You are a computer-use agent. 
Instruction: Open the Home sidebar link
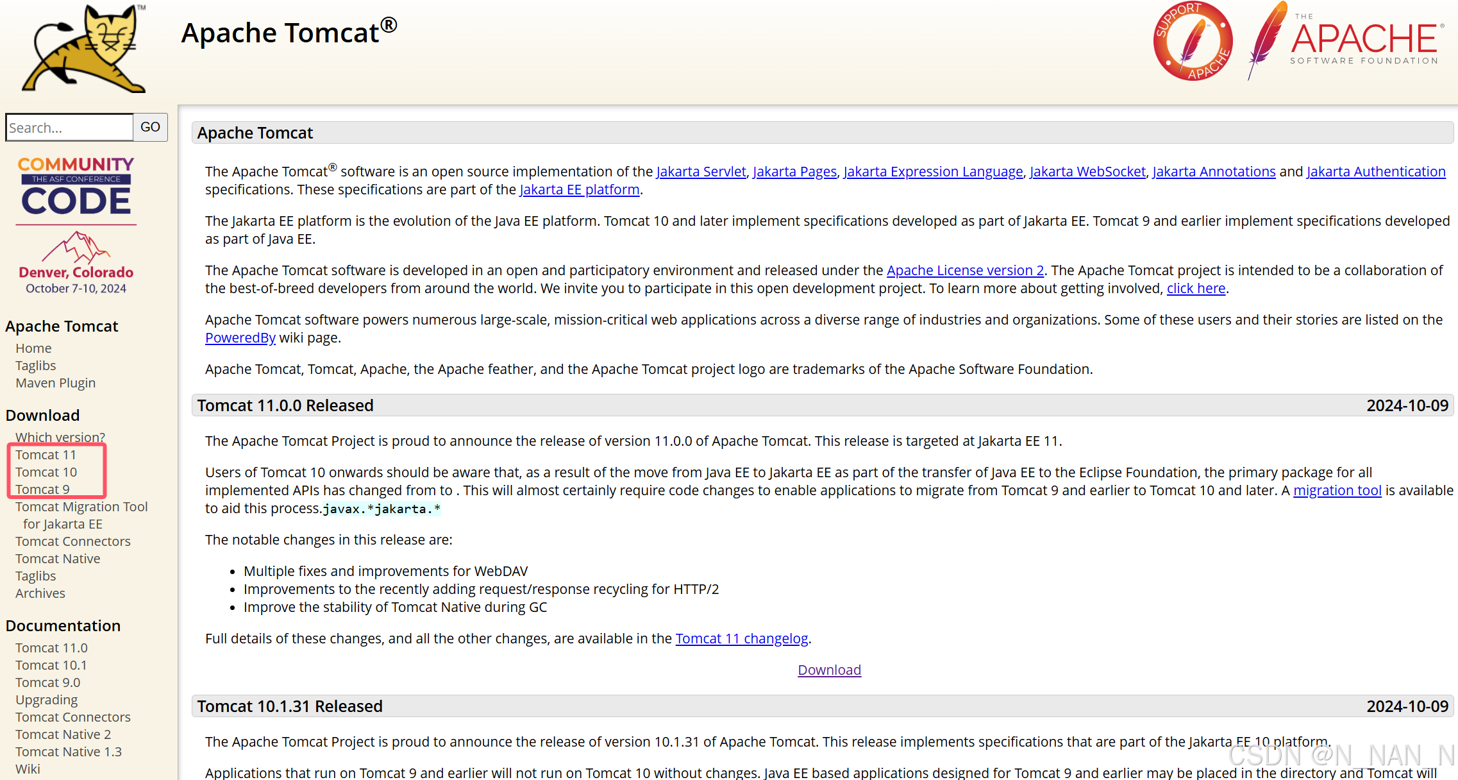pos(33,348)
